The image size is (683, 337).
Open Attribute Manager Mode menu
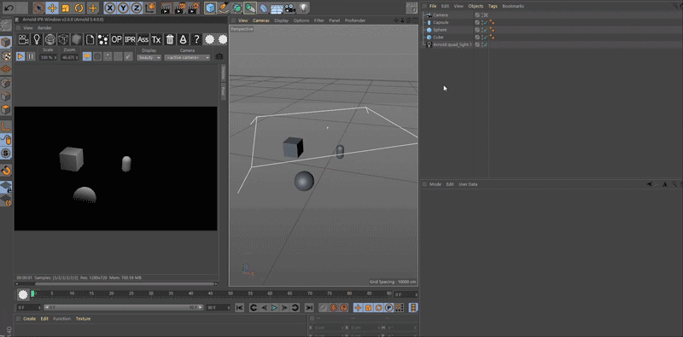tap(435, 184)
